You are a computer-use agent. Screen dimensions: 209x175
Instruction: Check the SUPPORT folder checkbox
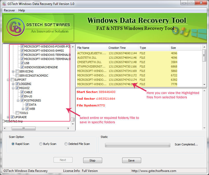click(x=12, y=80)
